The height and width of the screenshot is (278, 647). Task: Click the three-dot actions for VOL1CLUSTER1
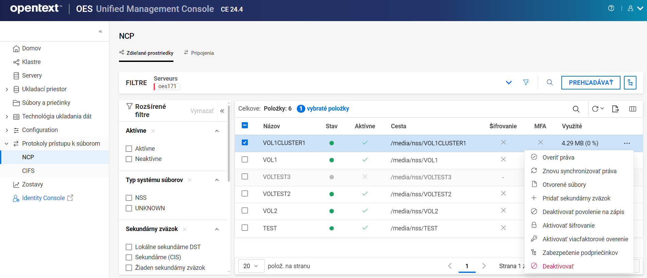pos(627,143)
